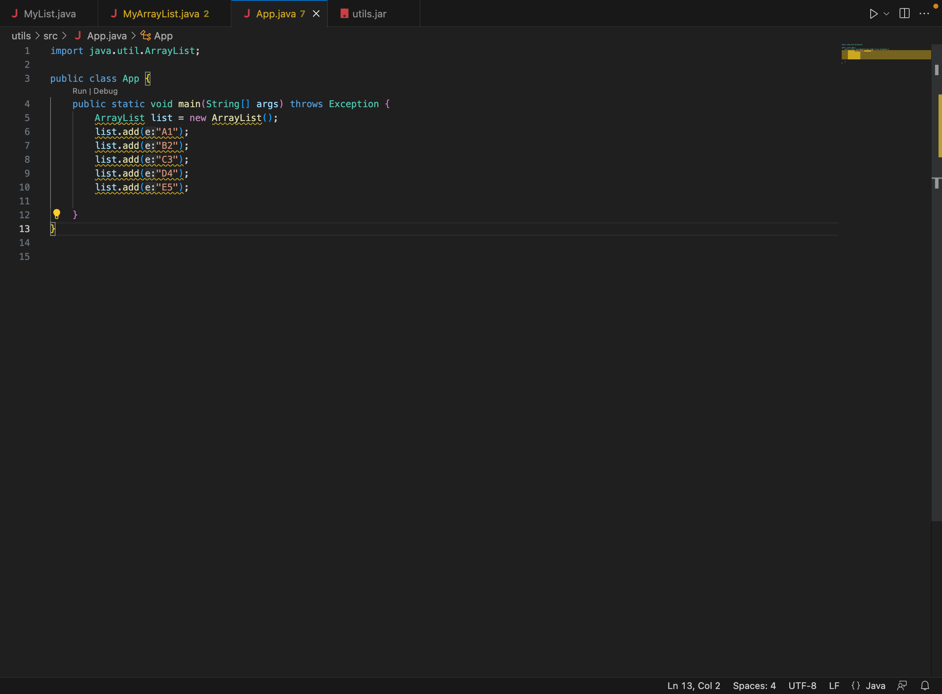Open the Spaces: 4 indentation selector
The width and height of the screenshot is (942, 694).
[754, 686]
